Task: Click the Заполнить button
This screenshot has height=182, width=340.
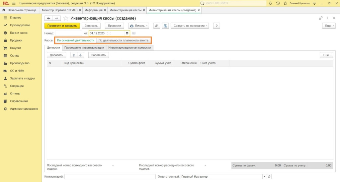Action: [x=98, y=55]
